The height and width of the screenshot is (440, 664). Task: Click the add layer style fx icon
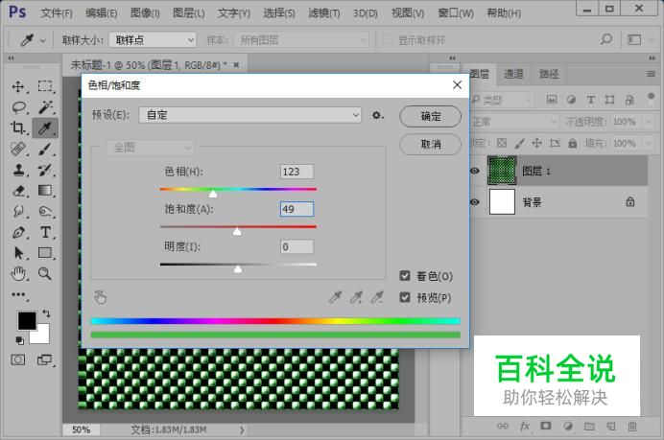(x=525, y=426)
